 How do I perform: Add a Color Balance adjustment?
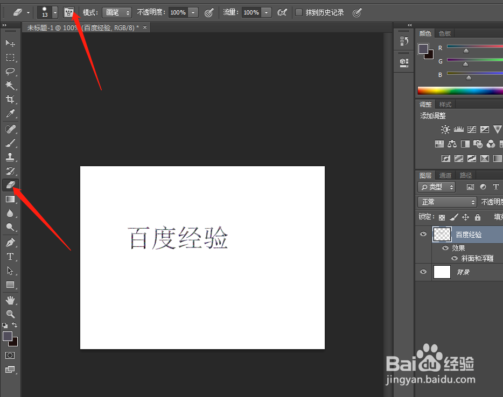pyautogui.click(x=452, y=144)
